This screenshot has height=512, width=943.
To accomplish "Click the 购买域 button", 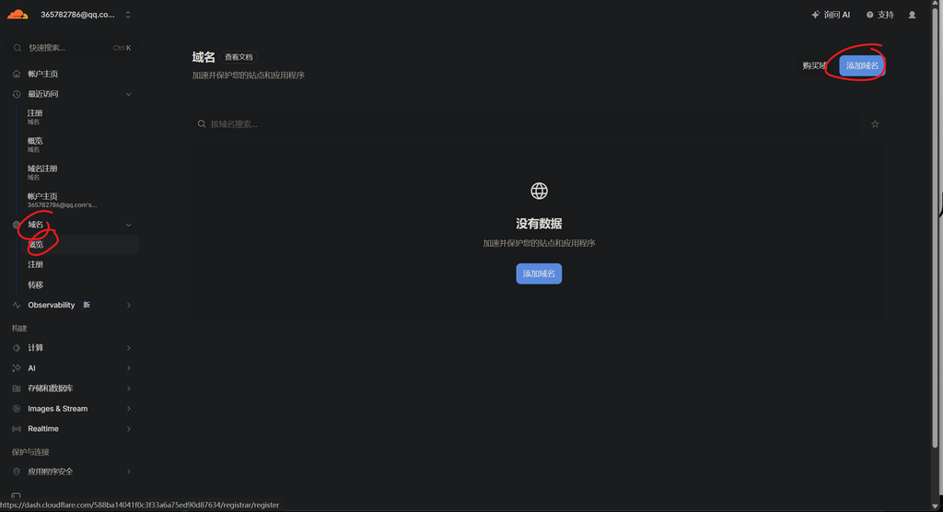I will [814, 65].
